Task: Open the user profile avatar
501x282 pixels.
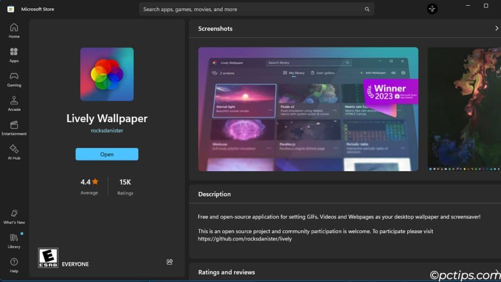Action: point(432,9)
